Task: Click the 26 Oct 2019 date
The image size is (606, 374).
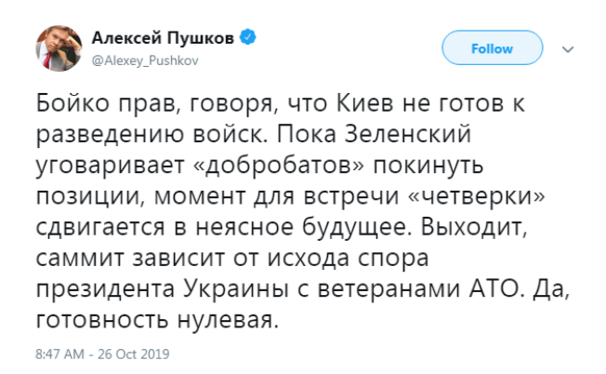Action: 138,355
